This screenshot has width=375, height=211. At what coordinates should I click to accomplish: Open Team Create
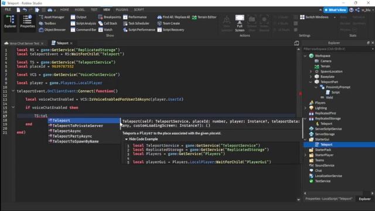tap(168, 23)
